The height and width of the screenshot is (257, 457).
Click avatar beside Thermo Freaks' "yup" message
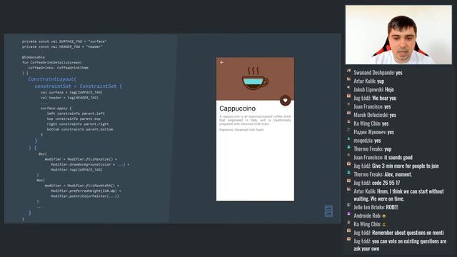coord(348,147)
